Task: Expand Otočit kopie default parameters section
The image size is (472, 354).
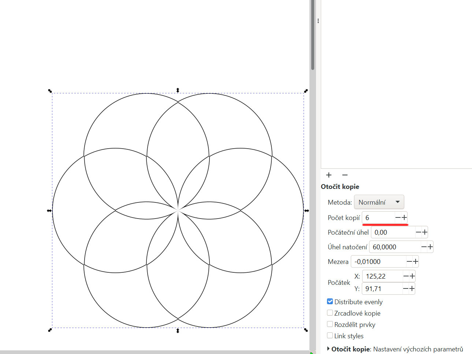Action: (328, 349)
